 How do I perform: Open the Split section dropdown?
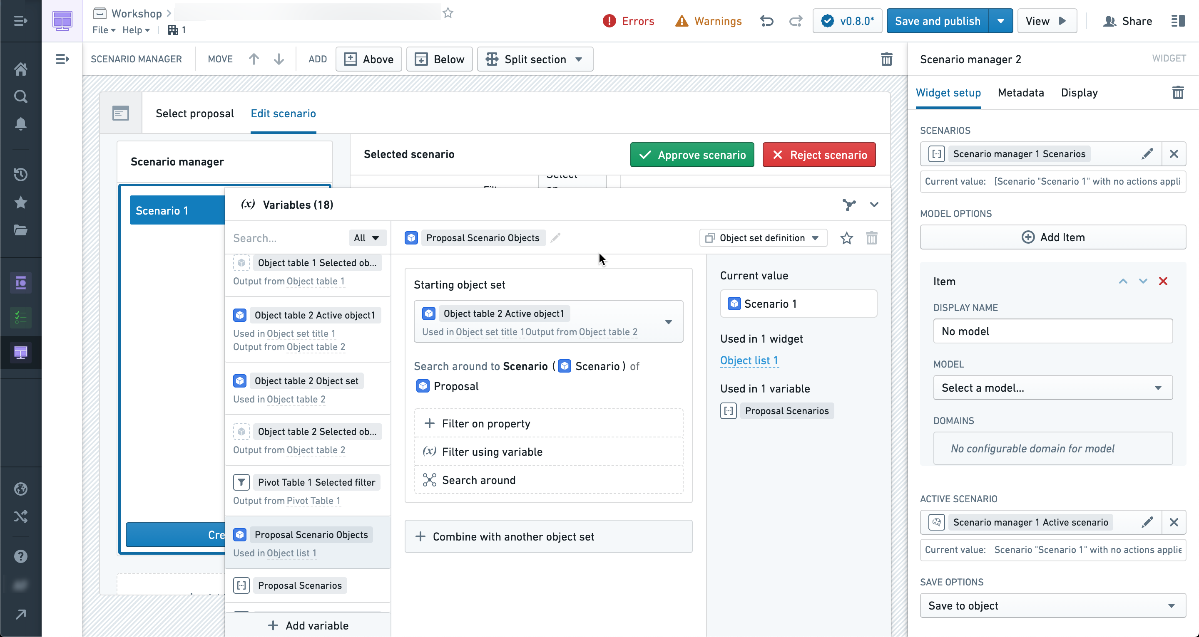click(535, 59)
